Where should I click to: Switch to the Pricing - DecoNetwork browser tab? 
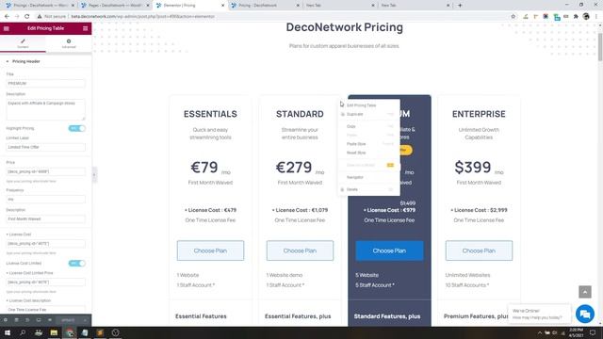click(x=266, y=6)
